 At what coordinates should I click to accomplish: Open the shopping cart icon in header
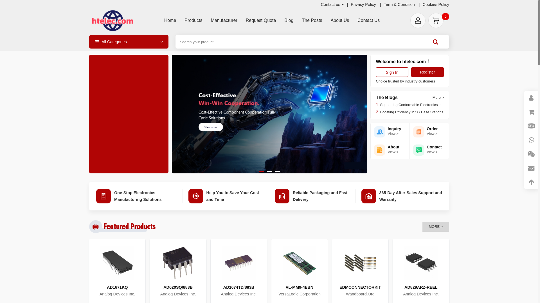point(436,20)
